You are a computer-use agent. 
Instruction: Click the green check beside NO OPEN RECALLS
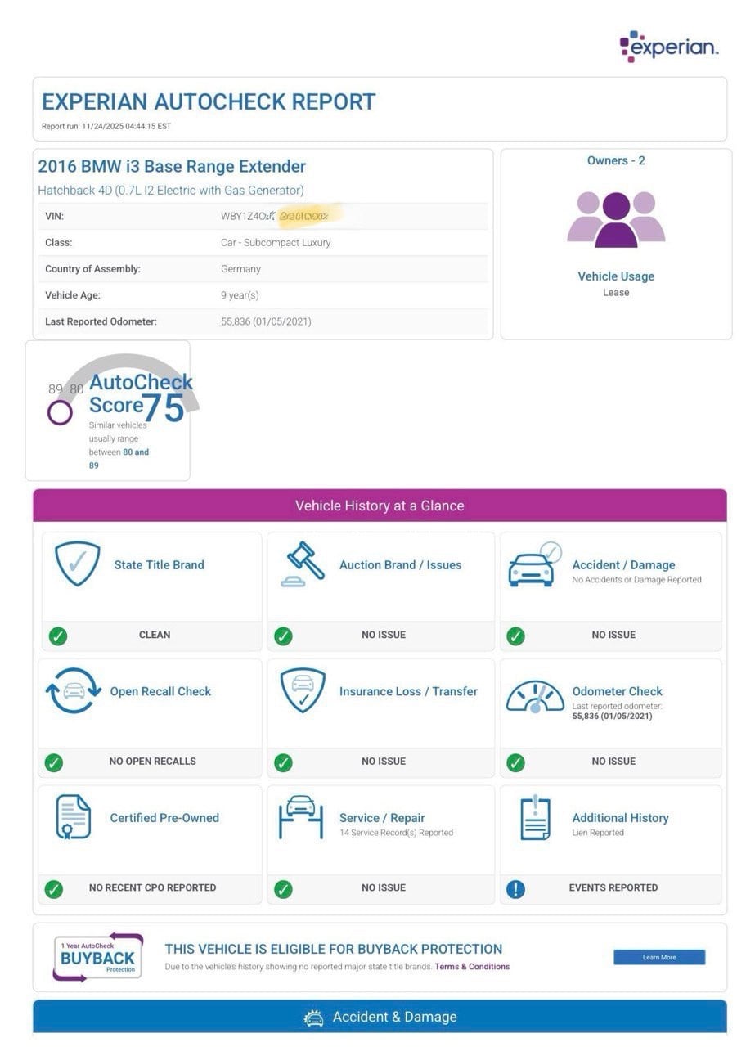54,762
